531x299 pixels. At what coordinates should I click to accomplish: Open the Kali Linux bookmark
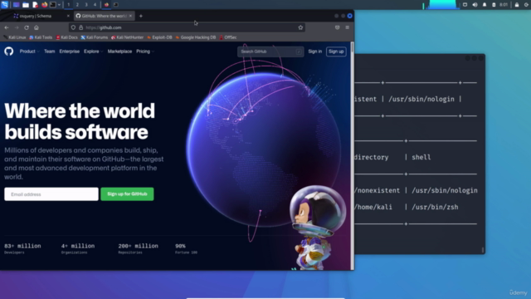tap(15, 37)
